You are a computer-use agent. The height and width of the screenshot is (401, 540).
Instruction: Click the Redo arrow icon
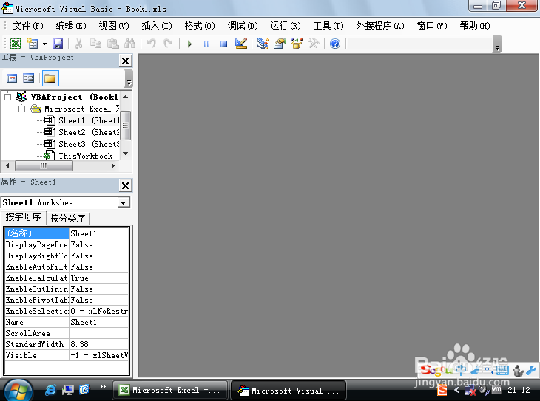pyautogui.click(x=168, y=44)
